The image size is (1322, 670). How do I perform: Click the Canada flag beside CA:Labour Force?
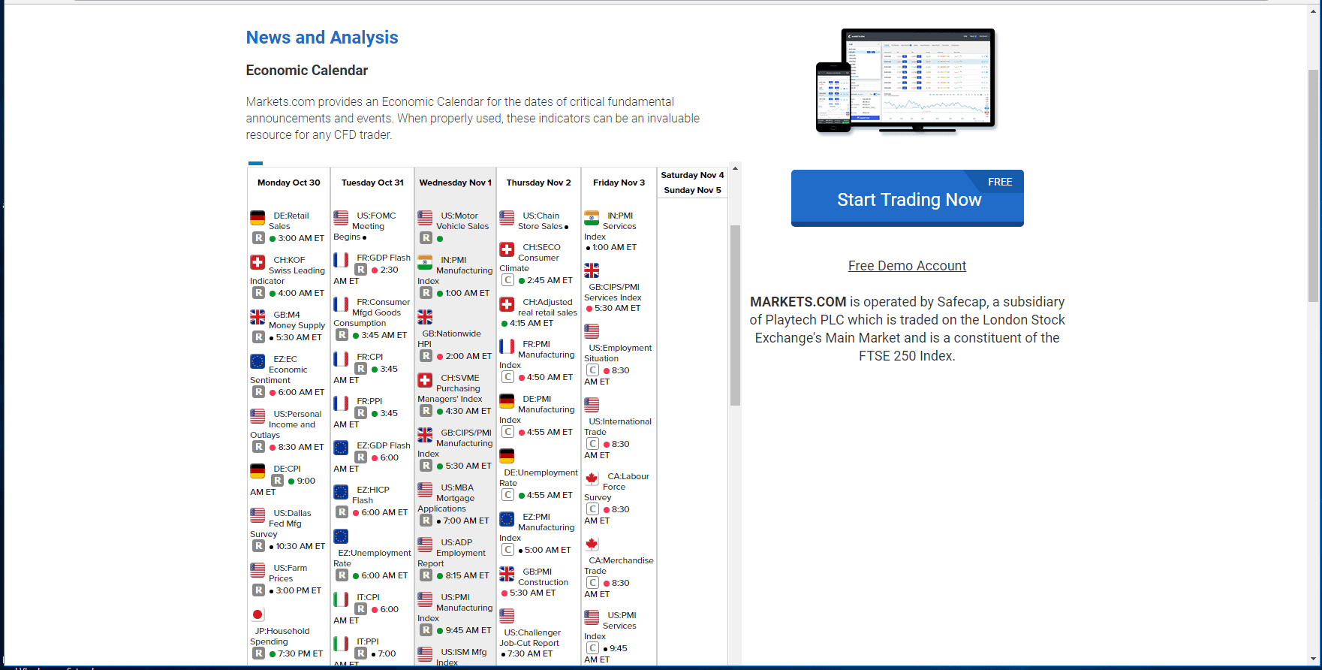[x=592, y=478]
